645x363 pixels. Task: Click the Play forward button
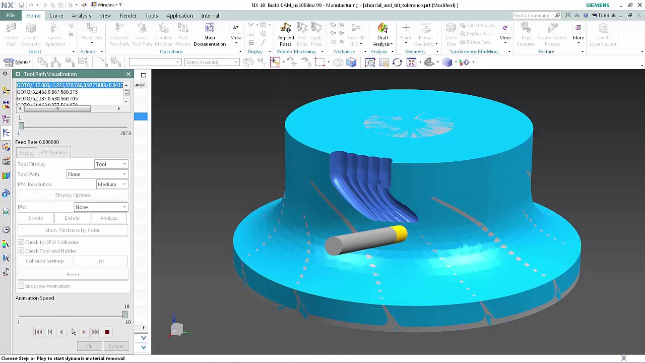[x=73, y=332]
